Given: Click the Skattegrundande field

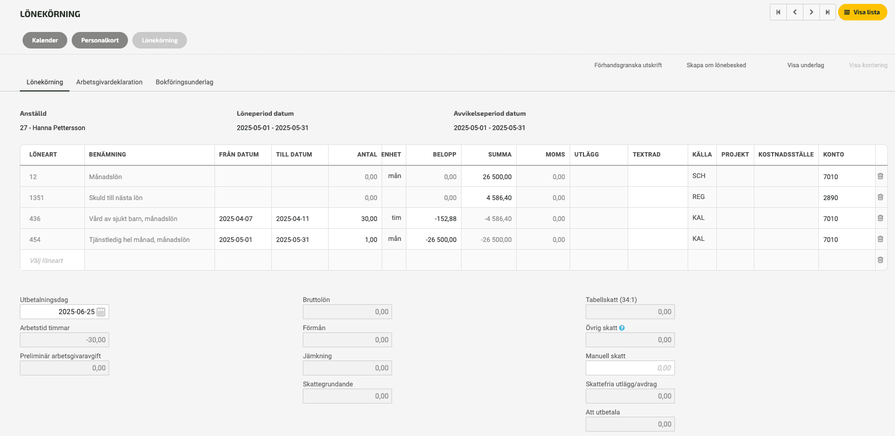Looking at the screenshot, I should (347, 396).
